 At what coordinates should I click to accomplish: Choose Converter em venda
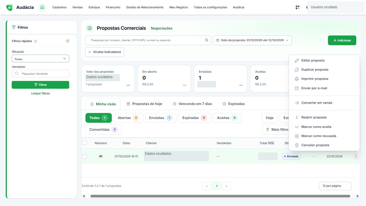(x=324, y=103)
